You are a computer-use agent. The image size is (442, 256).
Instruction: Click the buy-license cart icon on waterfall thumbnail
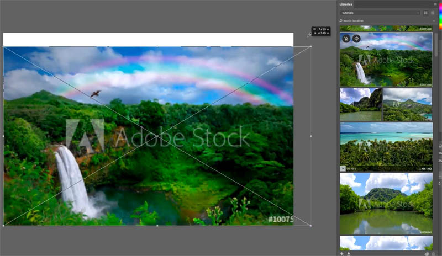(x=346, y=39)
